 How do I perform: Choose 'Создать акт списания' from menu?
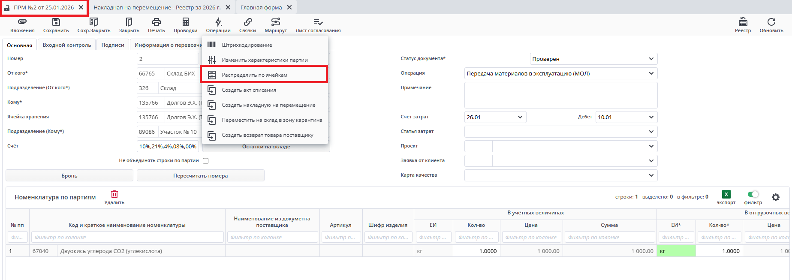tap(249, 90)
